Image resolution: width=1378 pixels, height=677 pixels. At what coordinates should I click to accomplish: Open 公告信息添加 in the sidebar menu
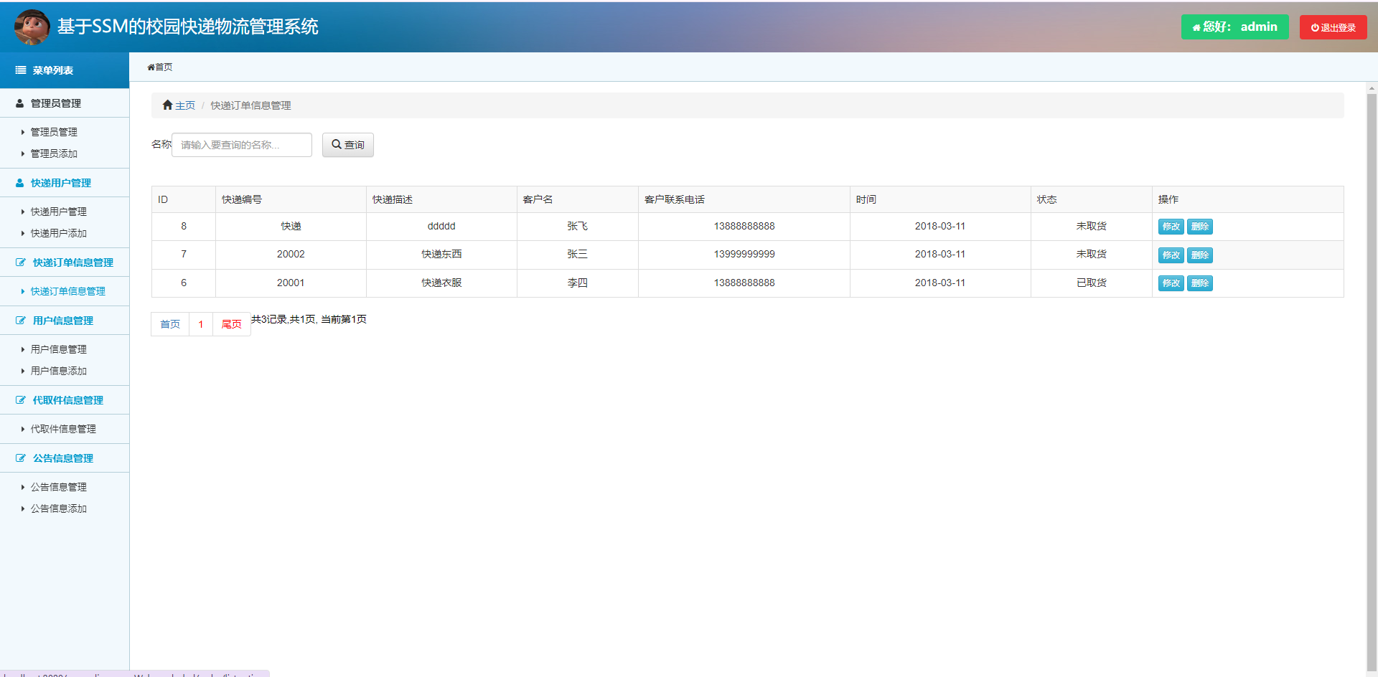coord(58,508)
